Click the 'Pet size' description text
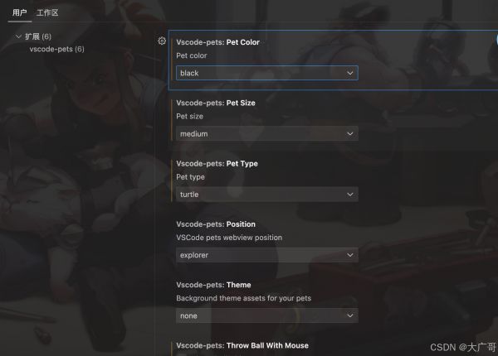Screen dimensions: 498x356 click(x=189, y=116)
